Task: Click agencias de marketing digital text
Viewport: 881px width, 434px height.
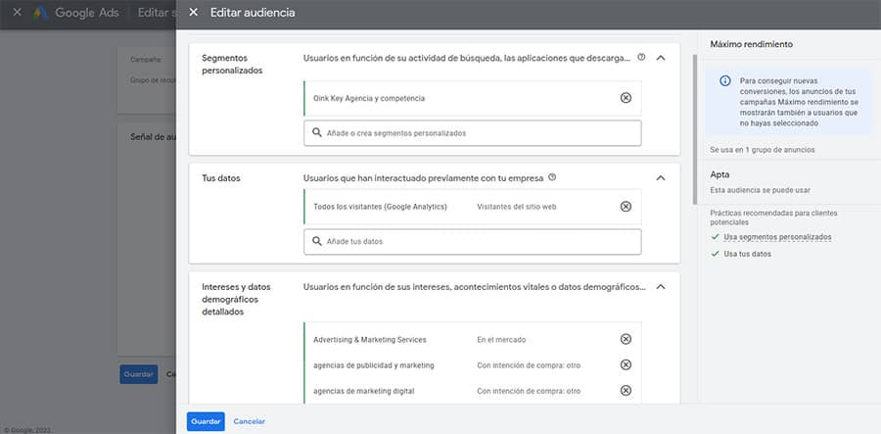Action: click(x=363, y=391)
